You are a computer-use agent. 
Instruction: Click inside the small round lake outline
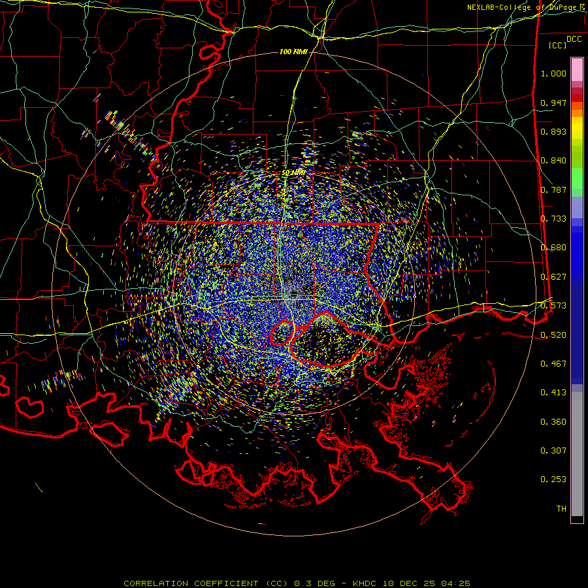click(x=282, y=333)
